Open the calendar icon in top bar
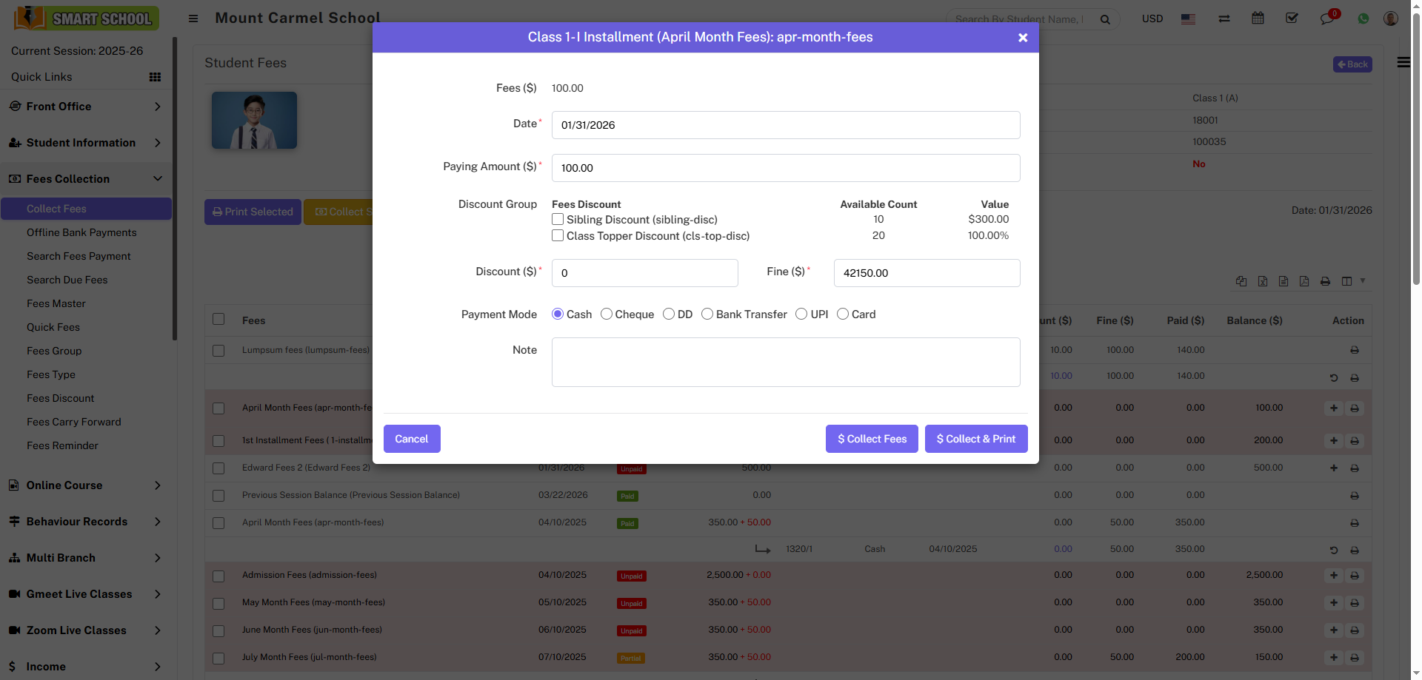 click(1258, 18)
